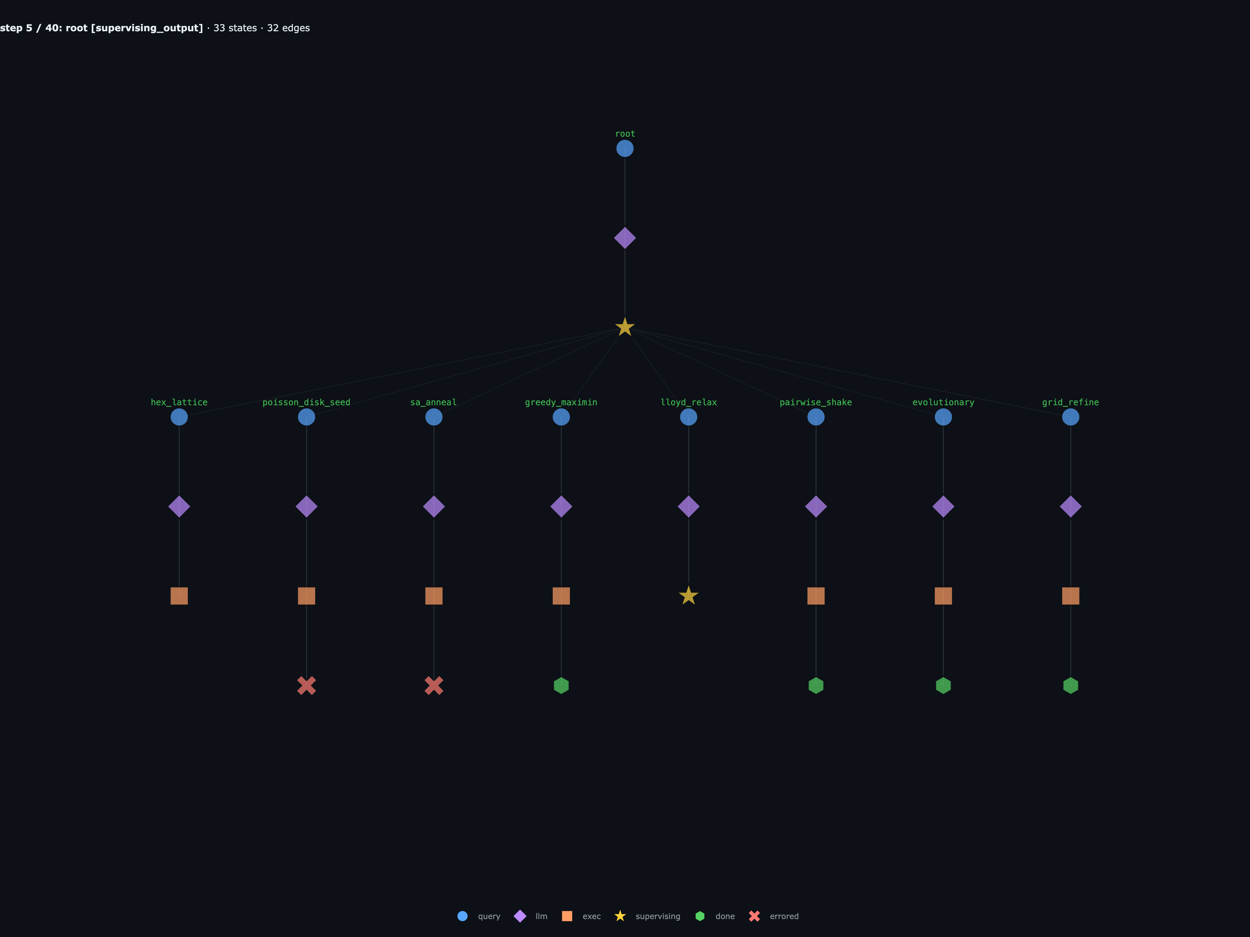Toggle the exec legend entry
1250x937 pixels.
582,916
